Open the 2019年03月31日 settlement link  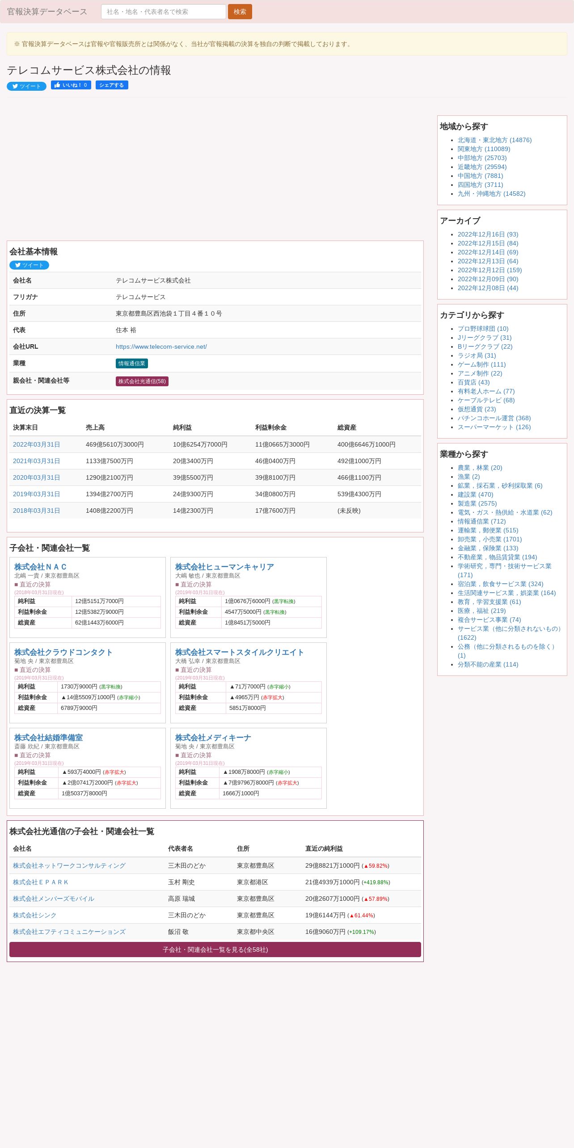(36, 494)
